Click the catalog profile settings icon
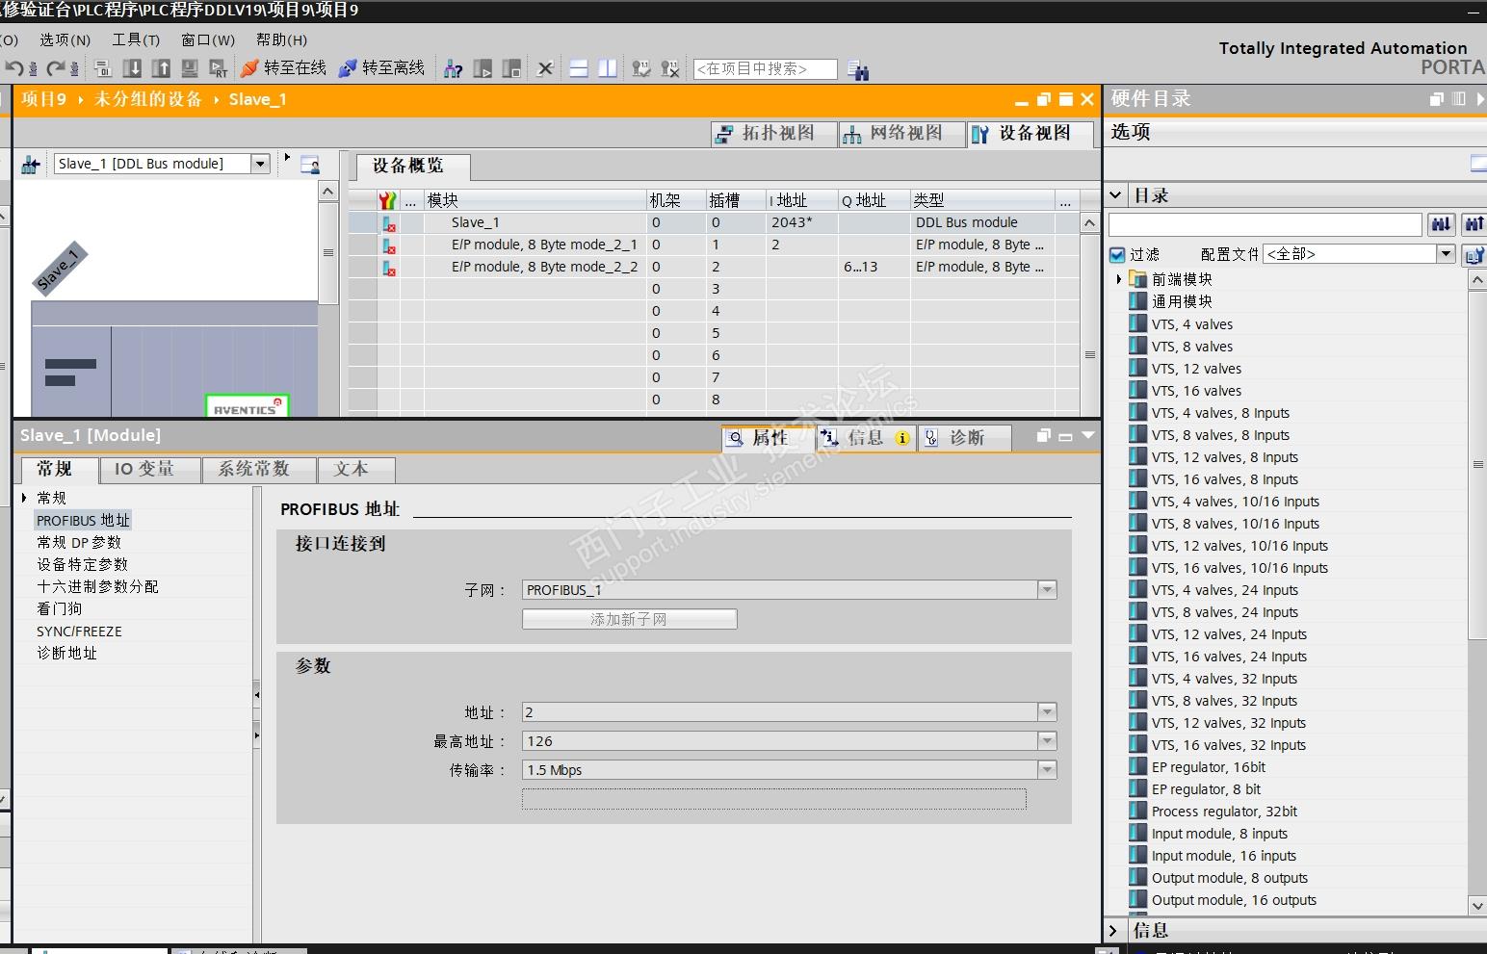 [1474, 254]
